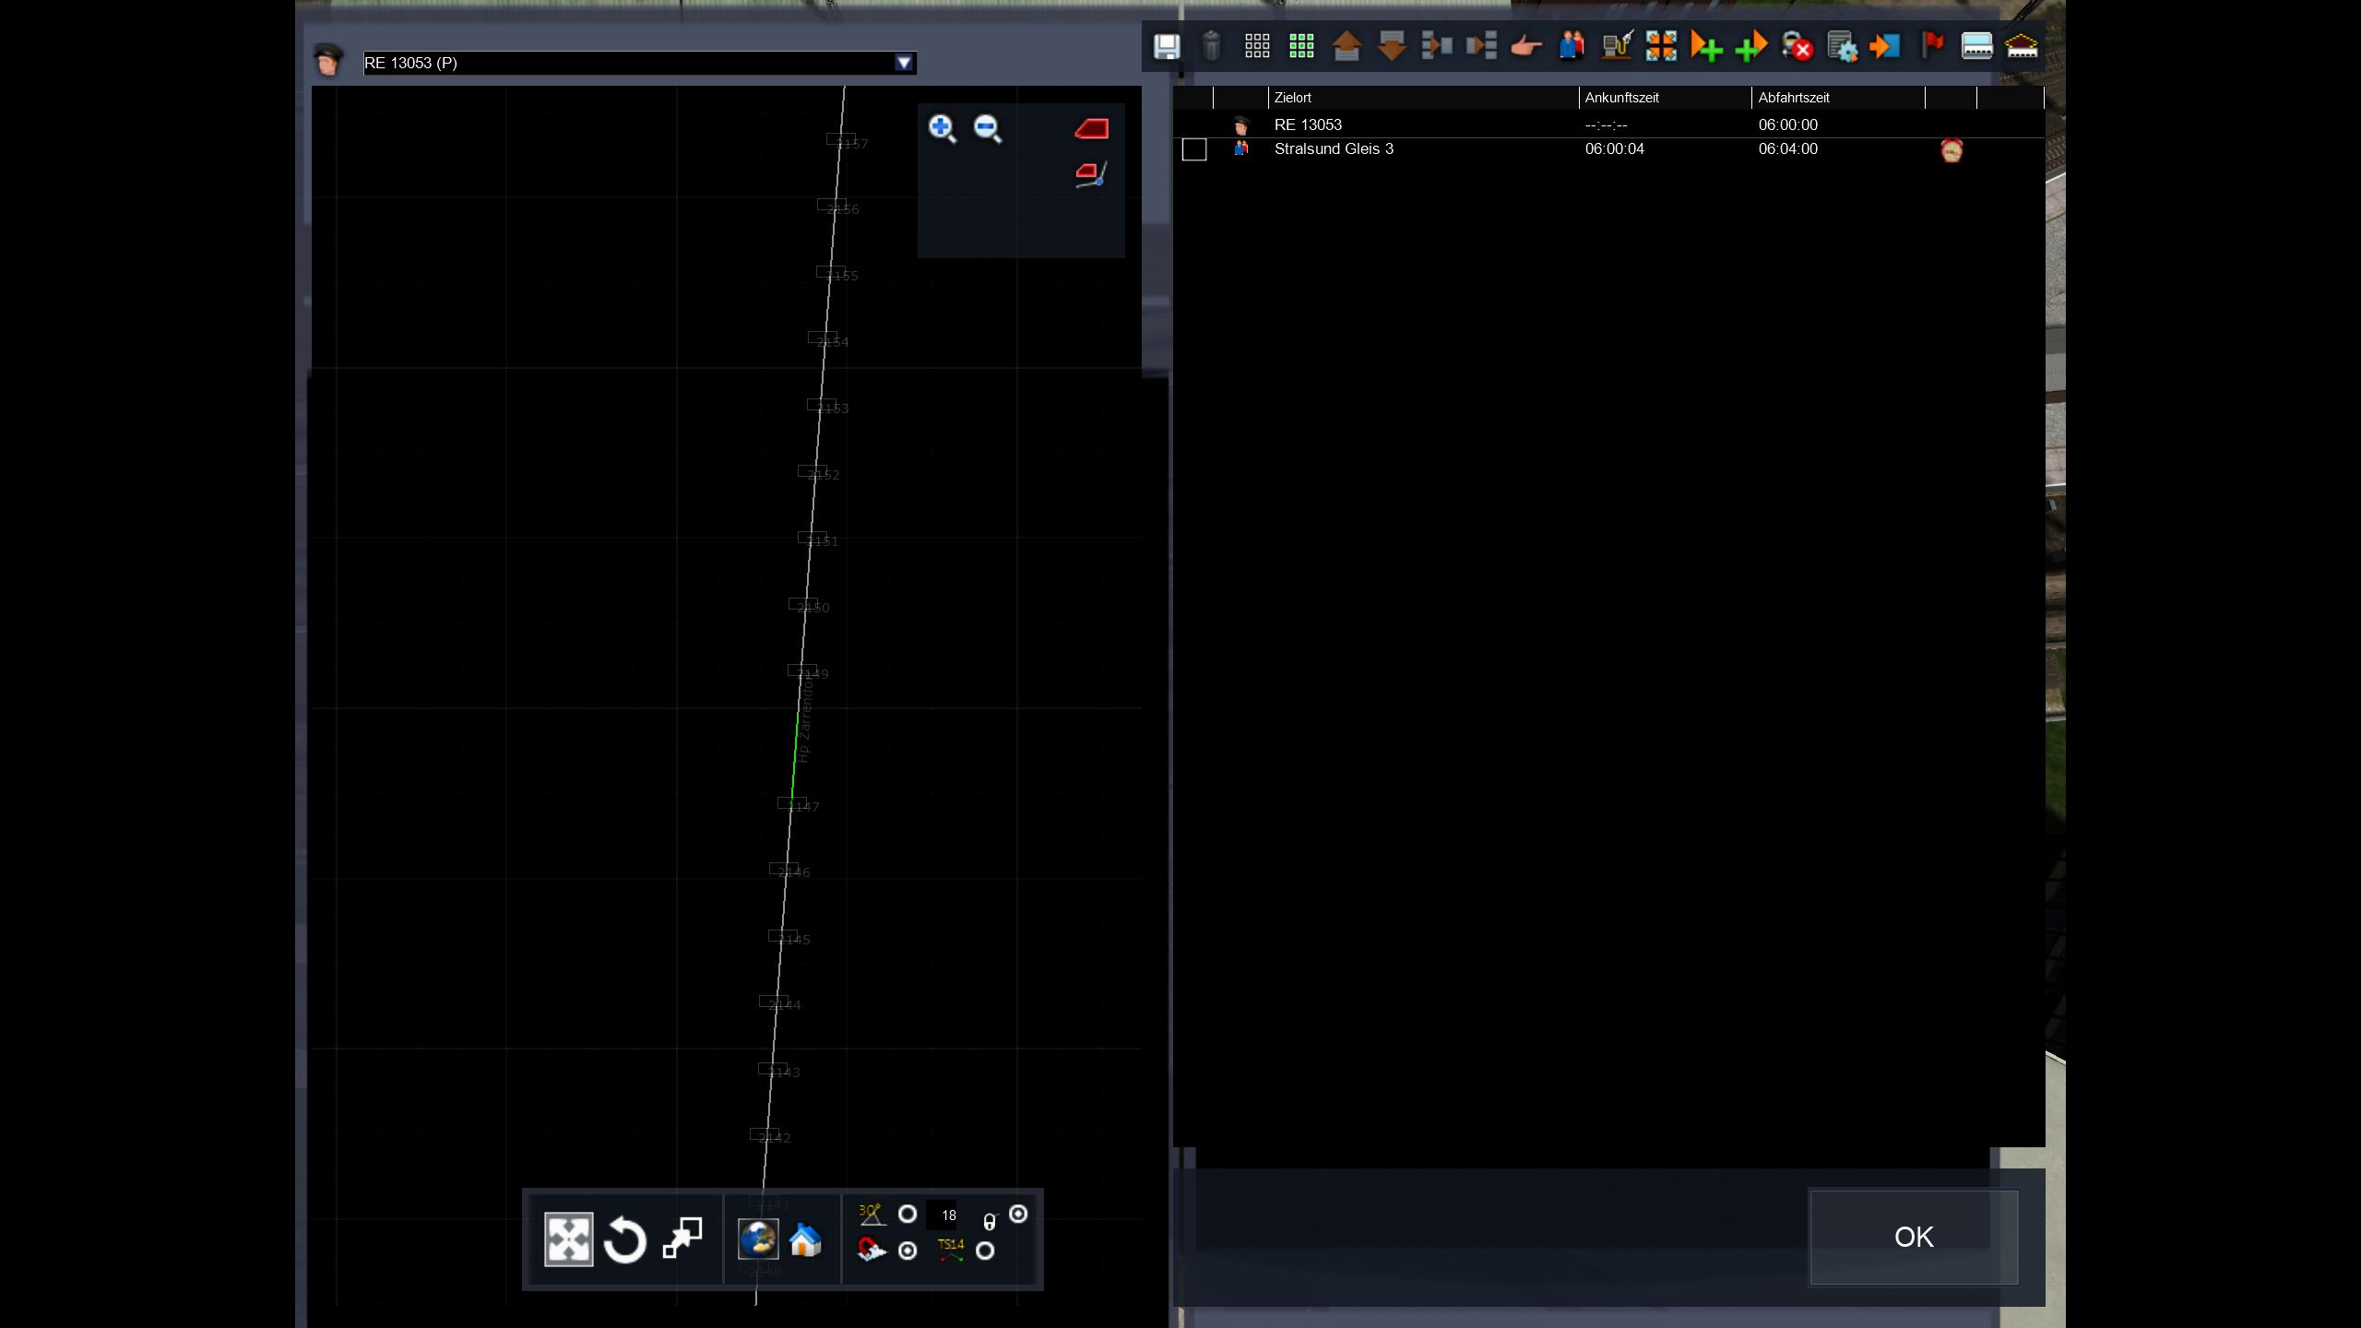Zoom in on the track map

pyautogui.click(x=942, y=128)
